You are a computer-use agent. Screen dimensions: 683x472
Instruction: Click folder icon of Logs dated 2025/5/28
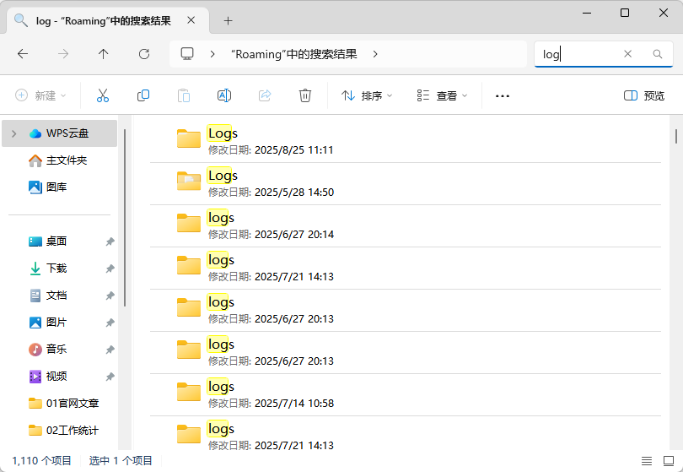(x=189, y=181)
